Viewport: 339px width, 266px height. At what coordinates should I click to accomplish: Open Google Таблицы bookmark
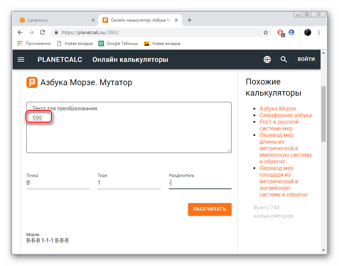coord(119,43)
